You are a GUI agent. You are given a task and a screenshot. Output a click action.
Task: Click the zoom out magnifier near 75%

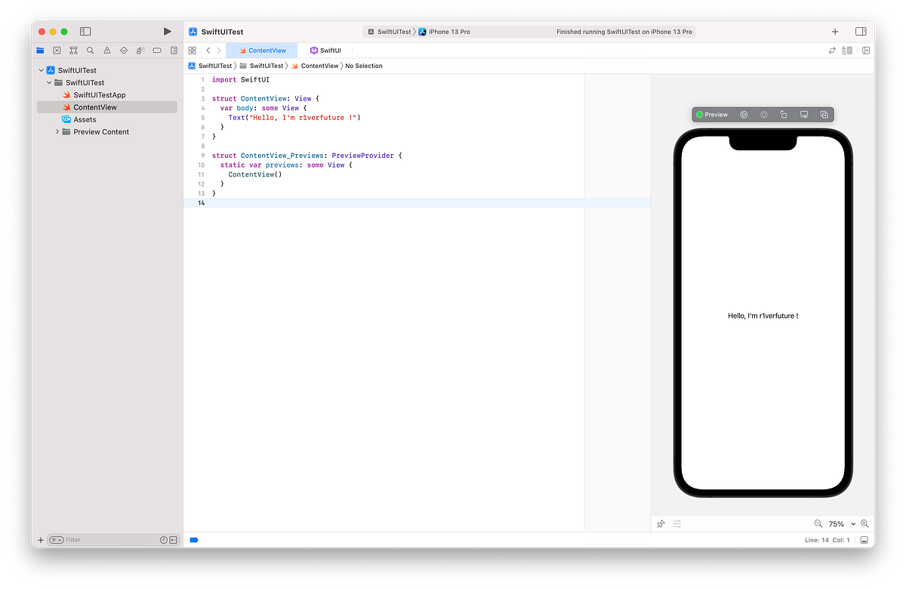(818, 523)
